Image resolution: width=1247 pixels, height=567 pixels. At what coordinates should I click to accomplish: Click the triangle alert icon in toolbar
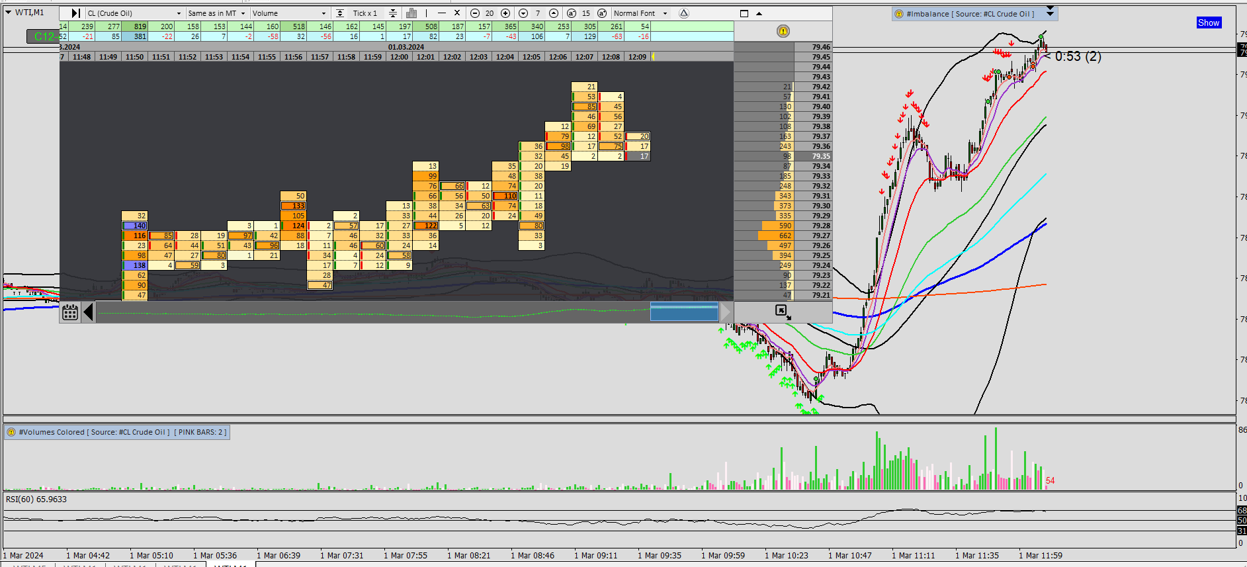[684, 13]
